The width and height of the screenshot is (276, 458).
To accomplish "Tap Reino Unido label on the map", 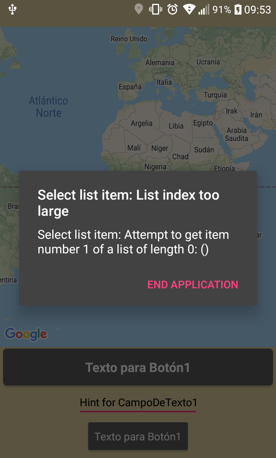I will tap(129, 39).
